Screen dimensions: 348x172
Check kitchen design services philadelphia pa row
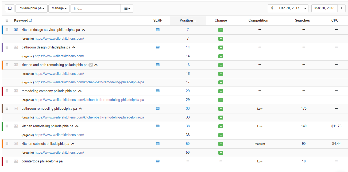click(7, 30)
